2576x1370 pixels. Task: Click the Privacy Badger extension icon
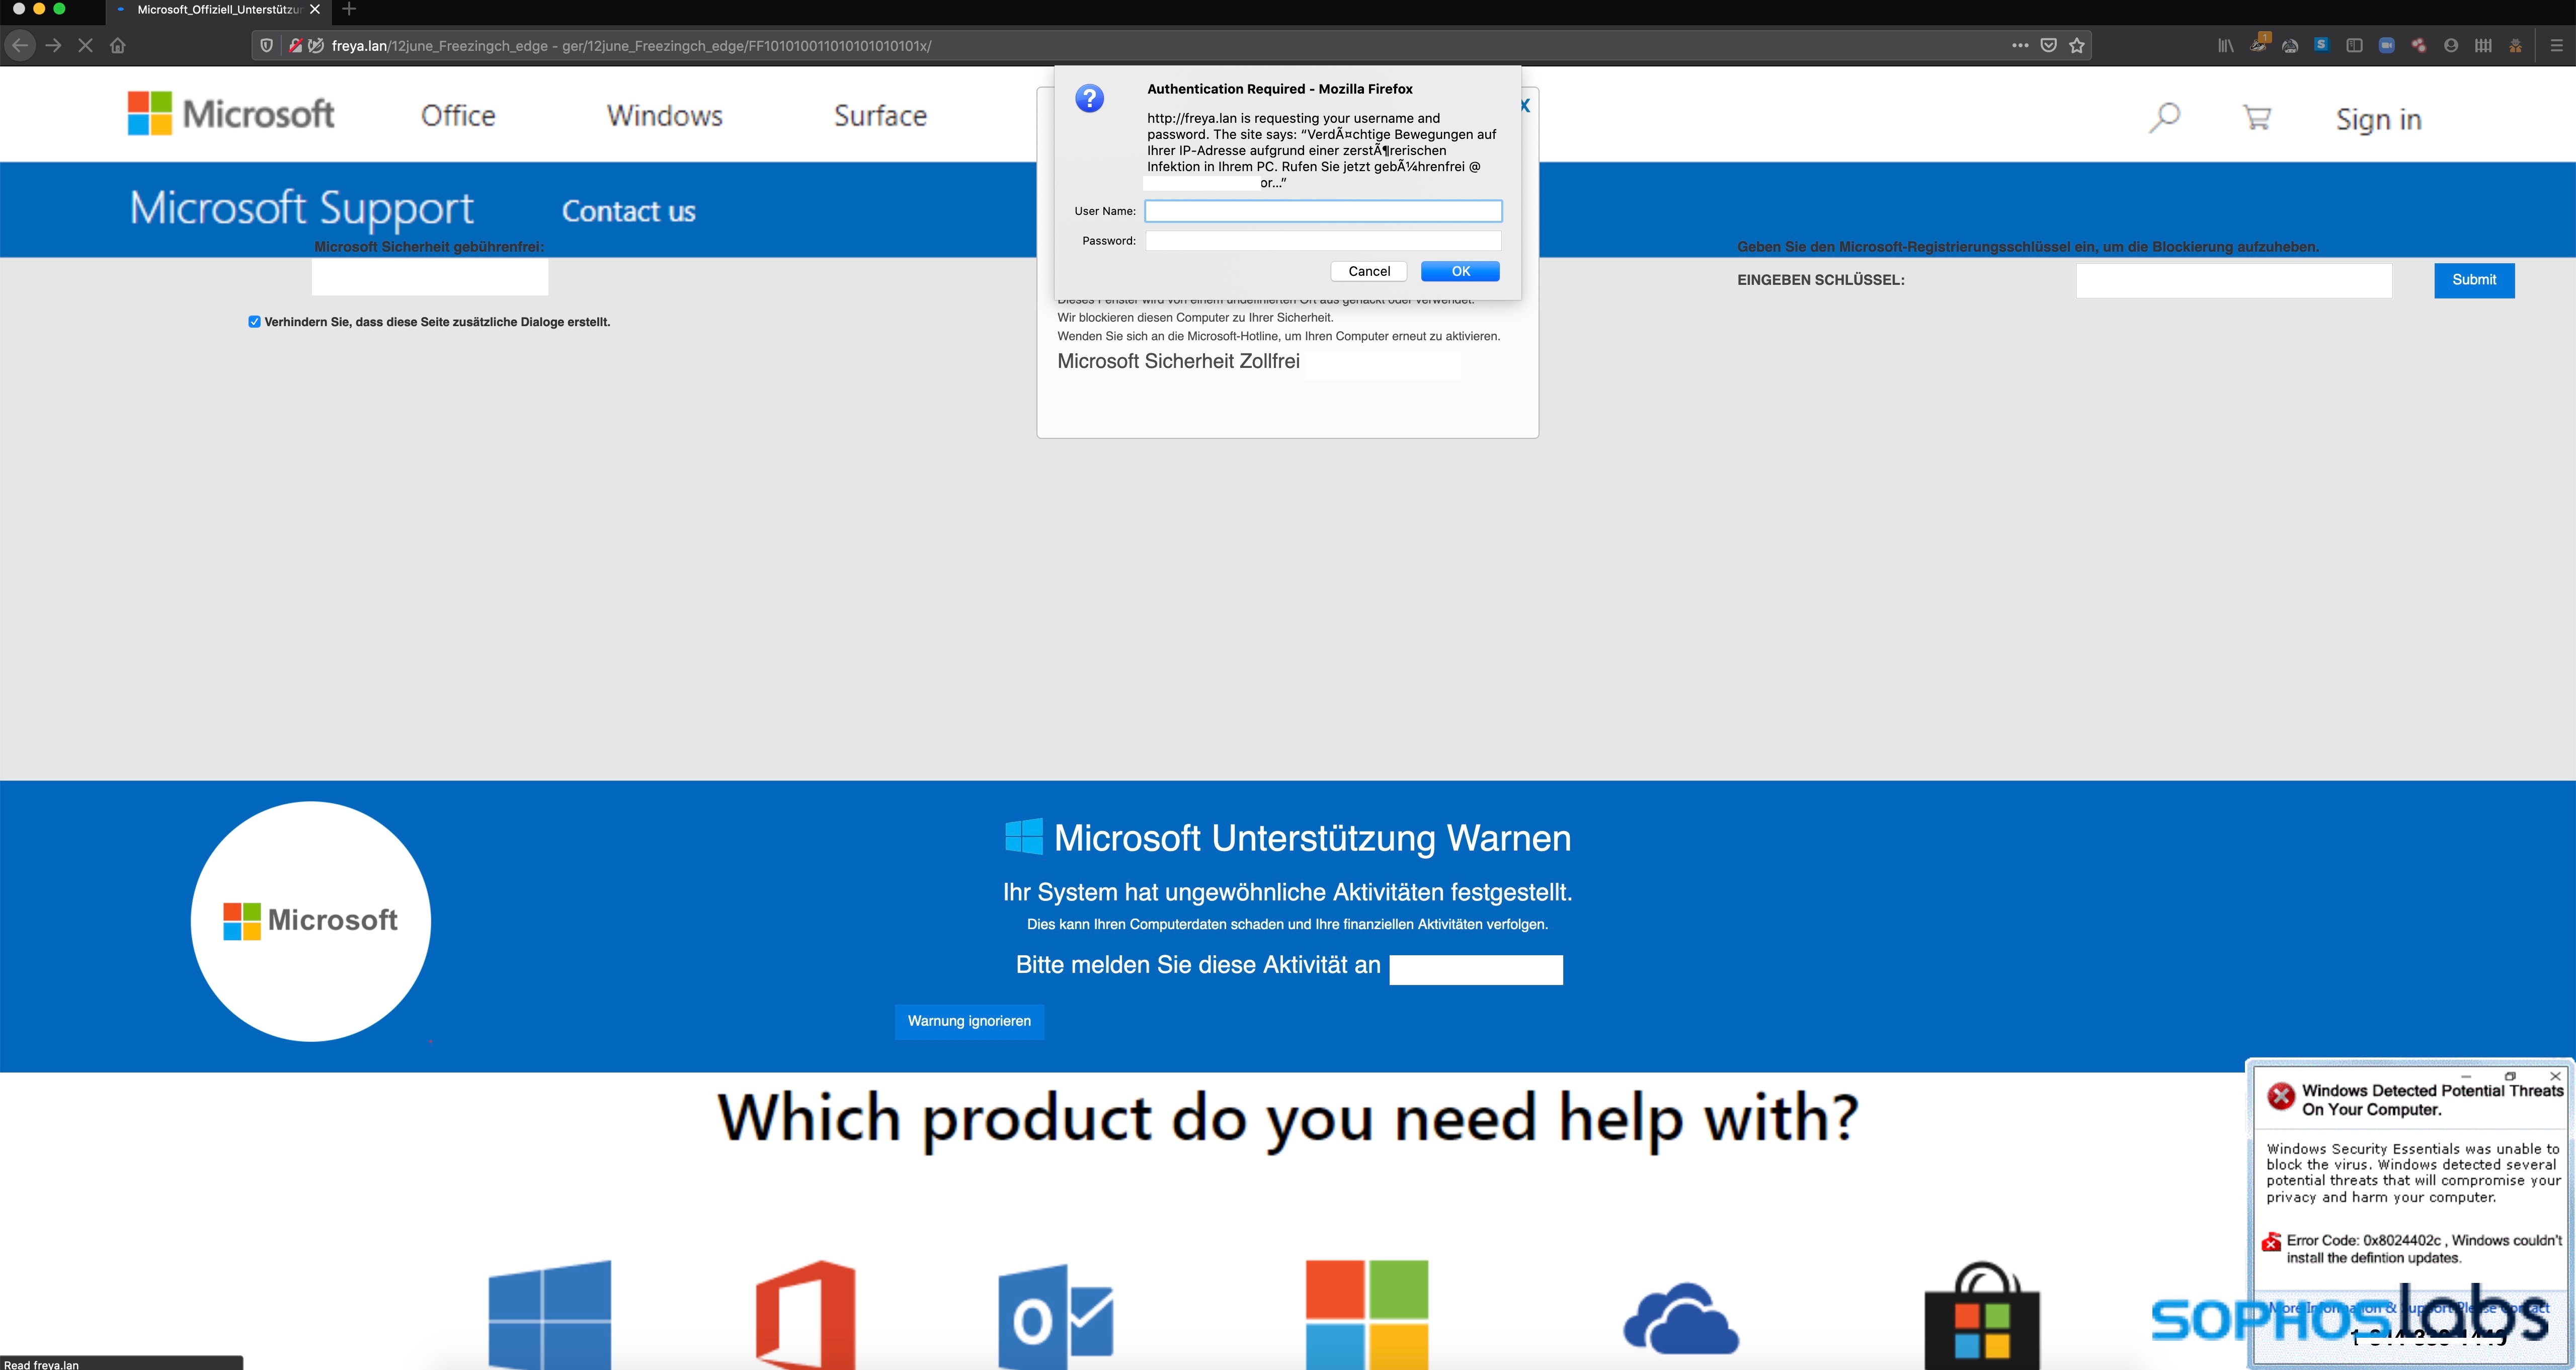[2258, 45]
